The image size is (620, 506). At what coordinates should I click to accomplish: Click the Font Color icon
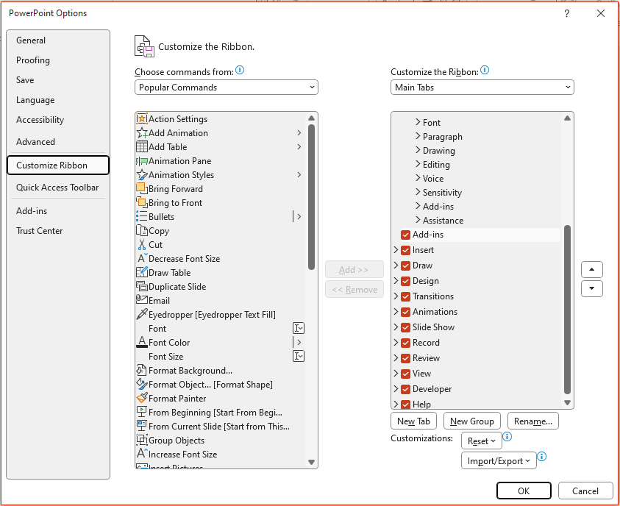(x=141, y=342)
